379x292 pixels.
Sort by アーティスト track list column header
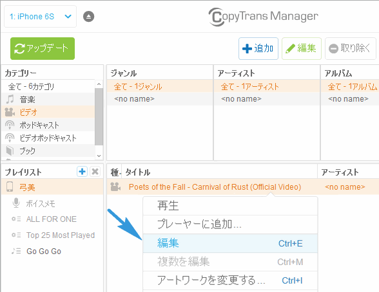pyautogui.click(x=348, y=172)
